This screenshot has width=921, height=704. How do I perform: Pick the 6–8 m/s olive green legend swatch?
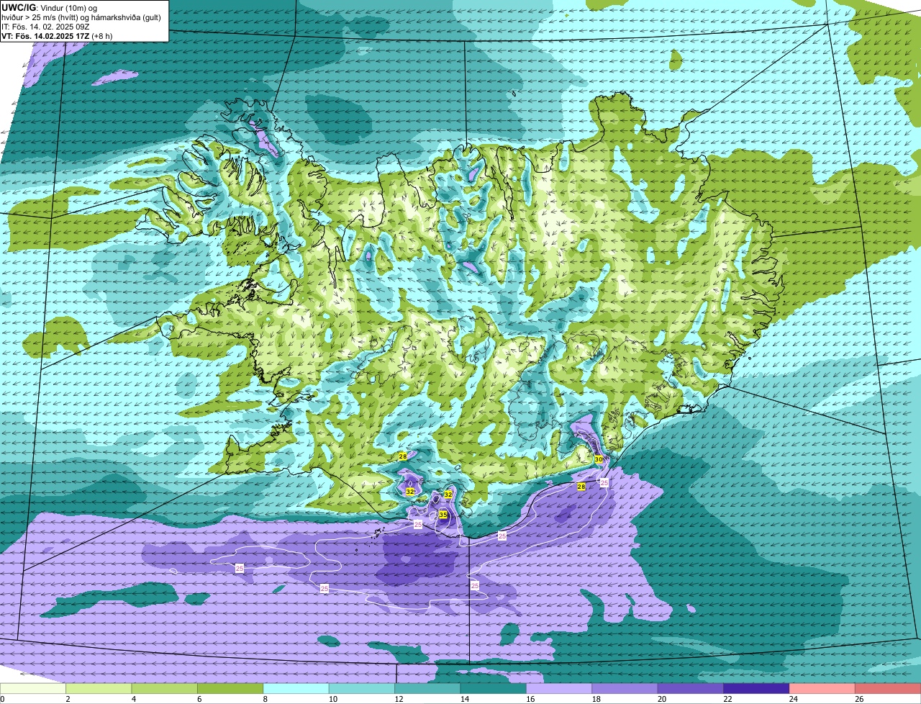230,689
